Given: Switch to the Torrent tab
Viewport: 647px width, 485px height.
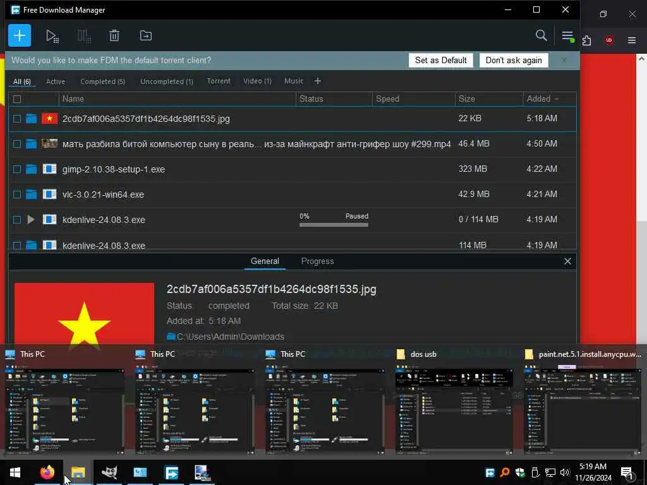Looking at the screenshot, I should [219, 81].
